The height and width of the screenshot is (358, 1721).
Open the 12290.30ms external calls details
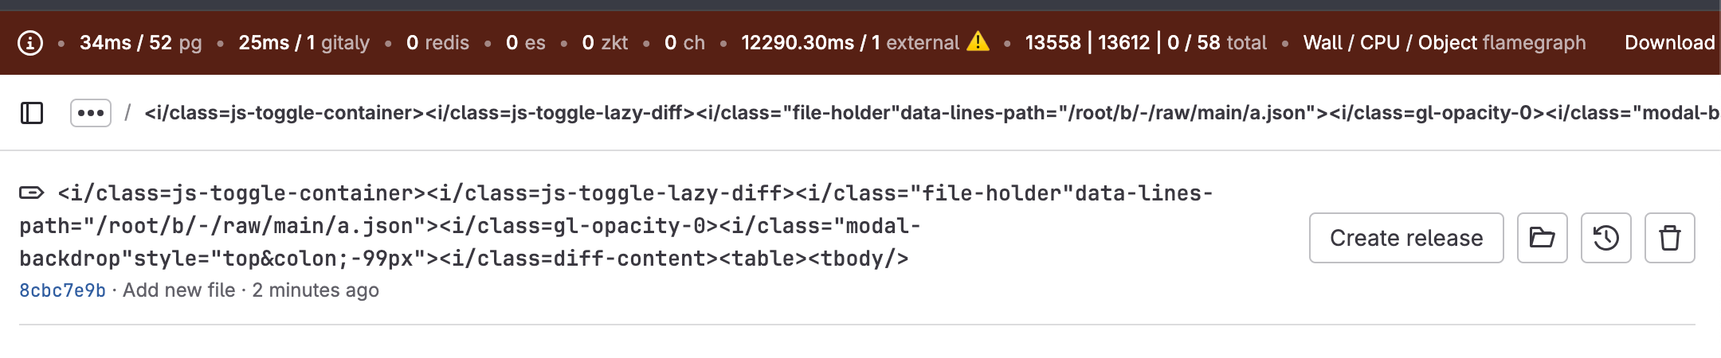pyautogui.click(x=849, y=43)
